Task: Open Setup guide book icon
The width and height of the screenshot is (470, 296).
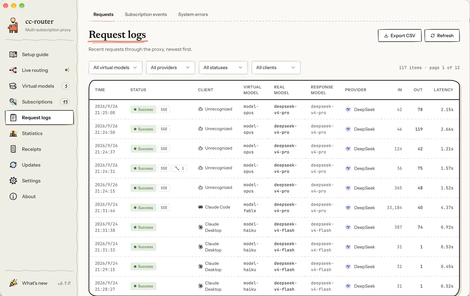Action: 13,55
